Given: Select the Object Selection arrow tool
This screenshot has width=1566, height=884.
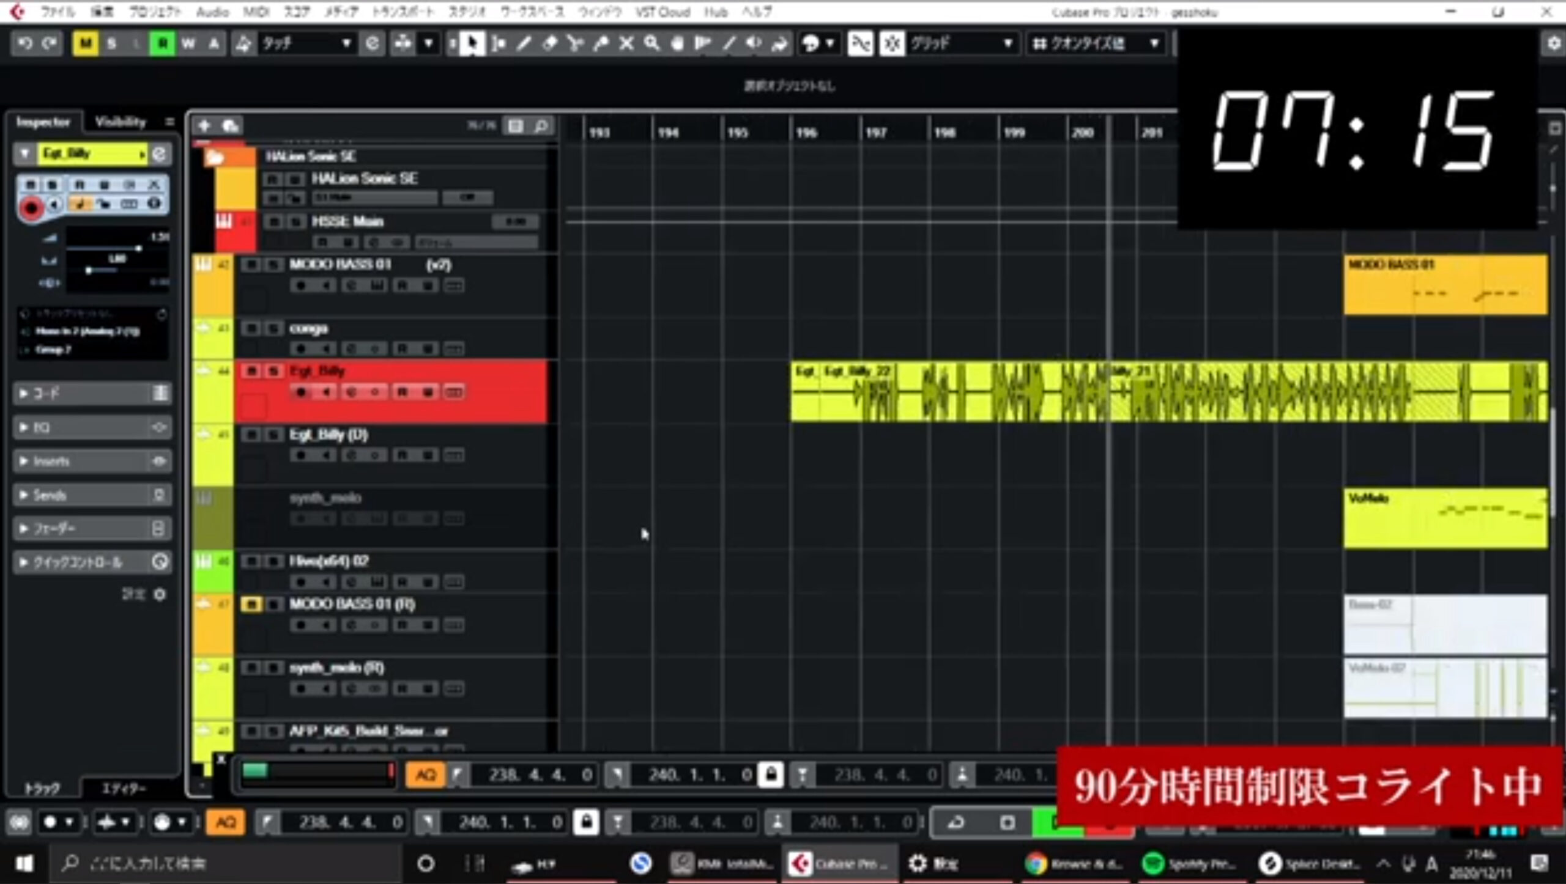Looking at the screenshot, I should pyautogui.click(x=472, y=43).
